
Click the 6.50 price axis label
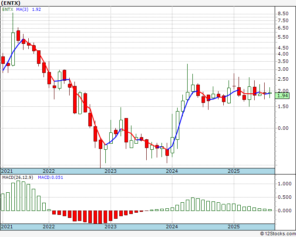(283, 28)
